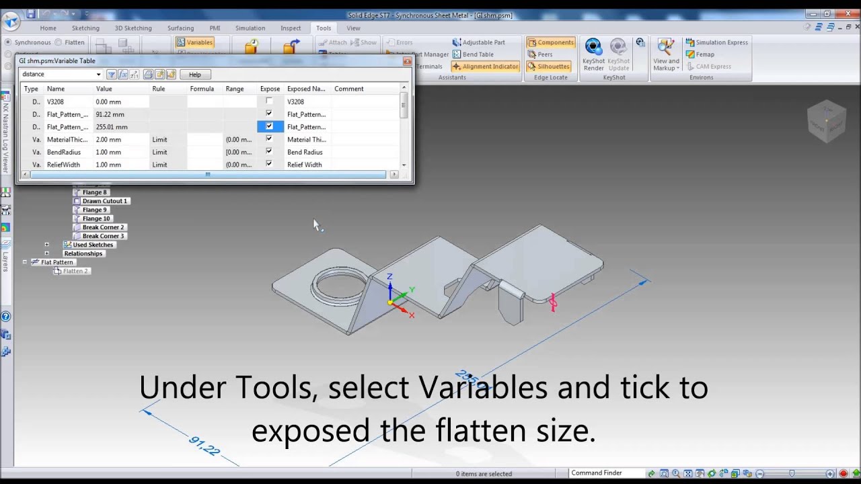Open the fx function icon in Variable Table
861x484 pixels.
(x=123, y=75)
